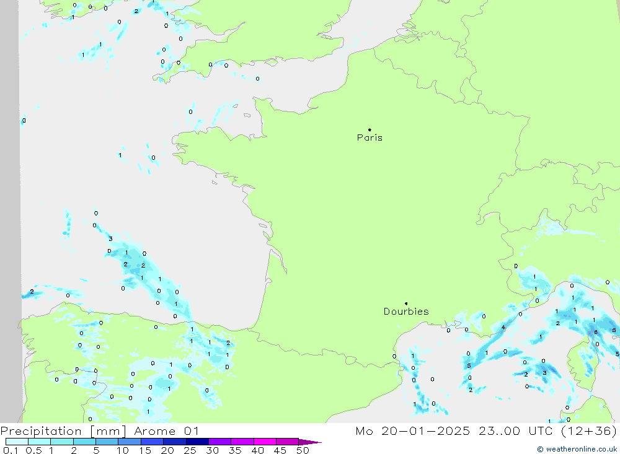Click the legend value '35'
620x454 pixels.
tap(235, 450)
